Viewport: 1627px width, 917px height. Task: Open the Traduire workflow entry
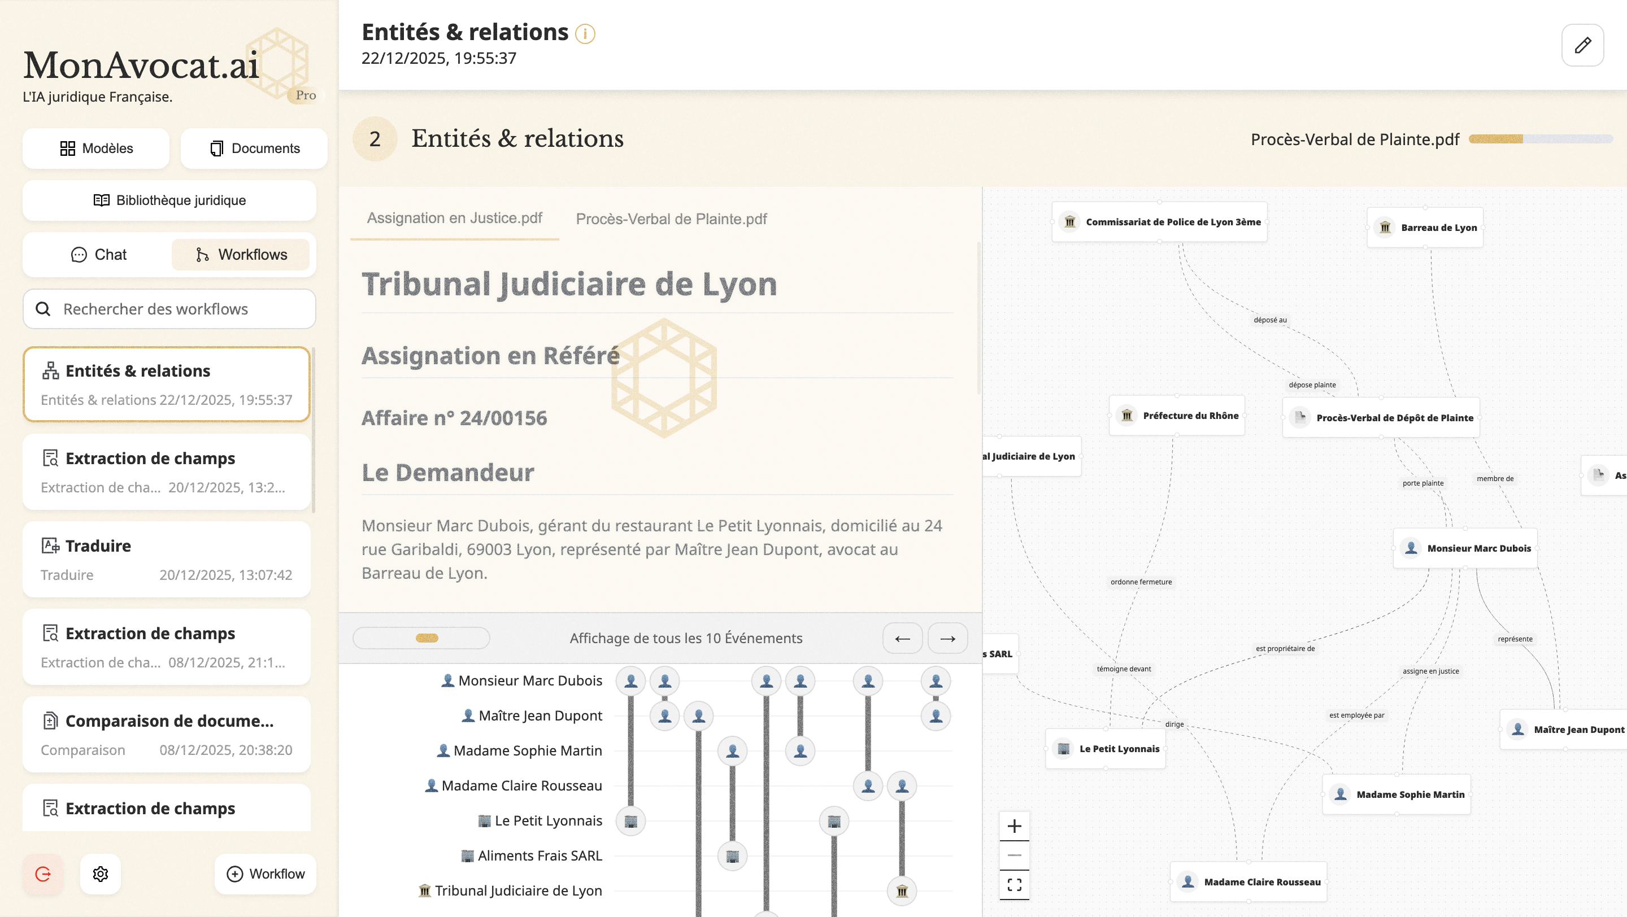point(166,559)
